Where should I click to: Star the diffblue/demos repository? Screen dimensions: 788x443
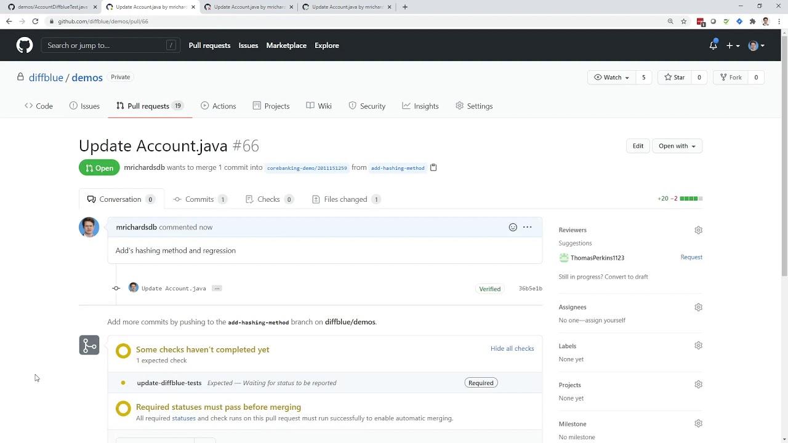tap(675, 78)
